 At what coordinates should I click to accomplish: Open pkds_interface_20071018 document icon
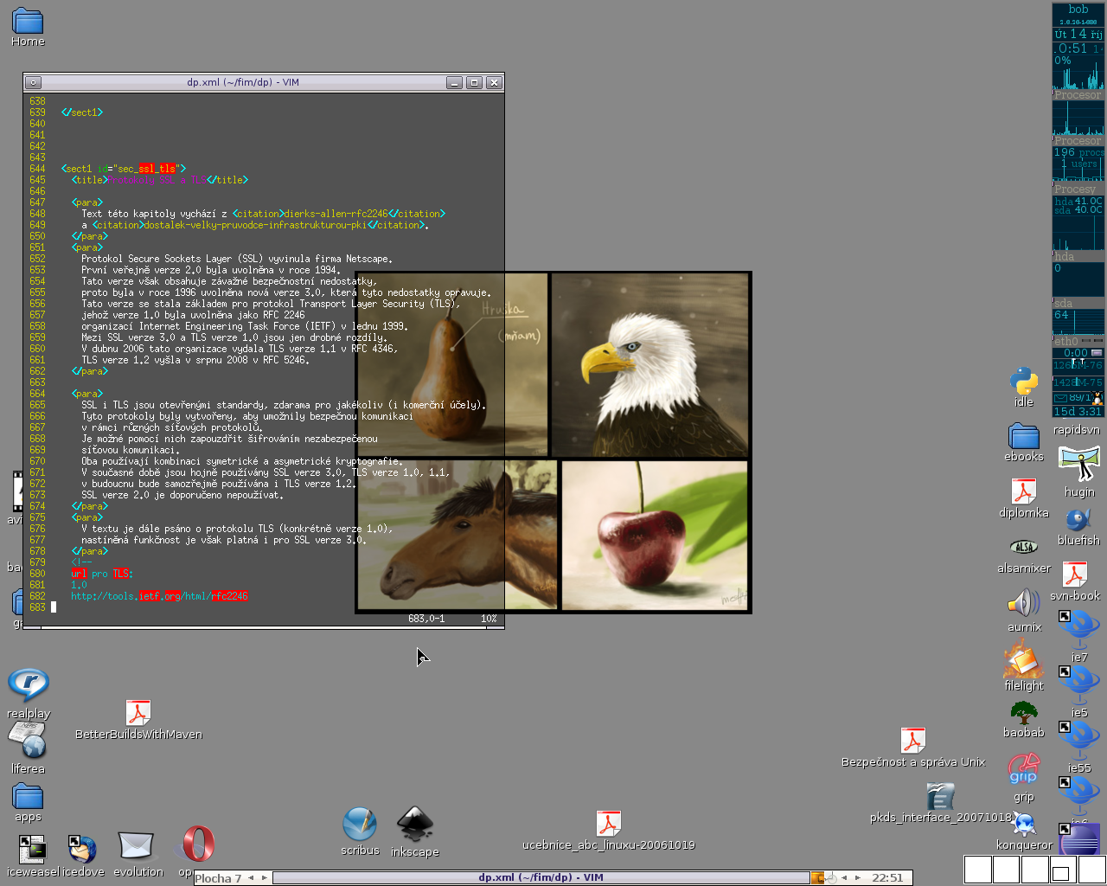940,796
